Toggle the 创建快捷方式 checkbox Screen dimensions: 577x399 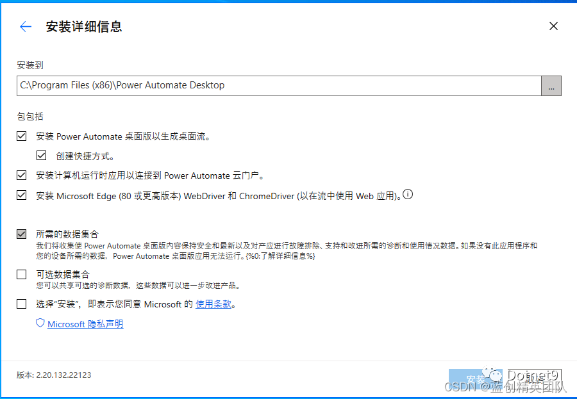tap(42, 156)
